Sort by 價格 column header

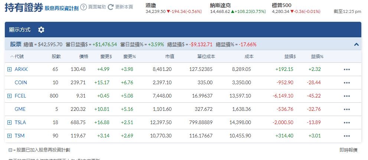tap(84, 56)
